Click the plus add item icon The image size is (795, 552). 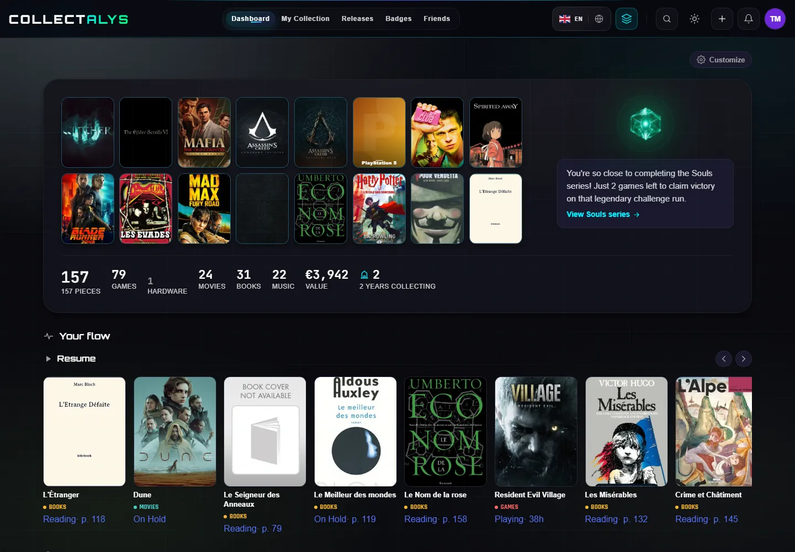(722, 19)
